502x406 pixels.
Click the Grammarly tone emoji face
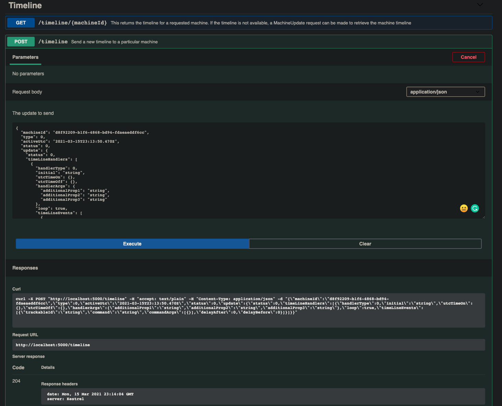[464, 208]
